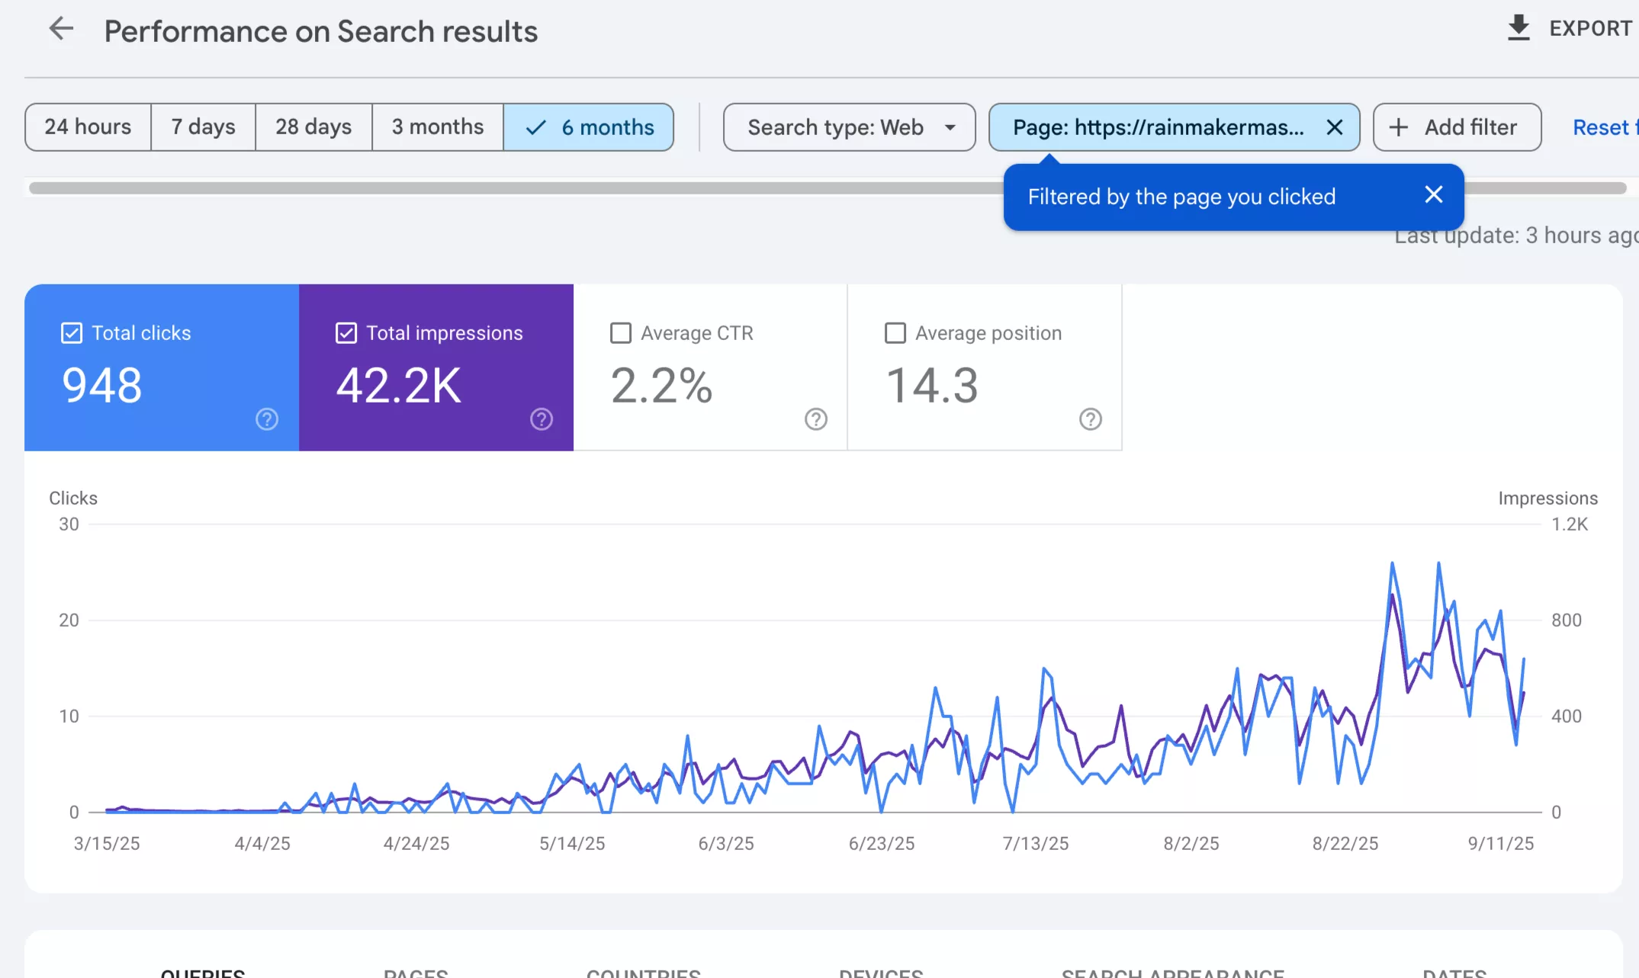Screen dimensions: 1639x978
Task: Open the Search type dropdown
Action: point(848,127)
